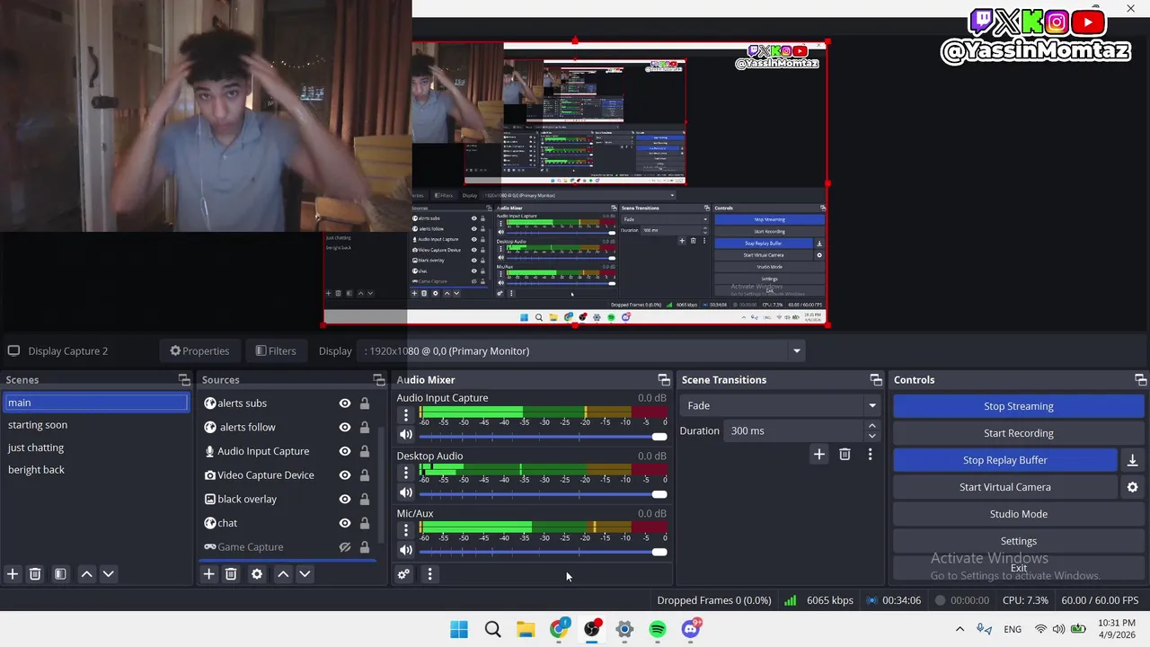The width and height of the screenshot is (1150, 647).
Task: Open Desktop Audio channel options menu
Action: point(406,473)
